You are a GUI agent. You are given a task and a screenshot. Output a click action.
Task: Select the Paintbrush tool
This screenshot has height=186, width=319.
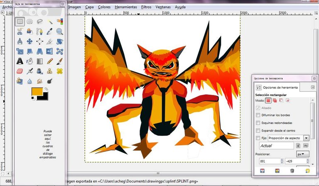[x=60, y=61]
